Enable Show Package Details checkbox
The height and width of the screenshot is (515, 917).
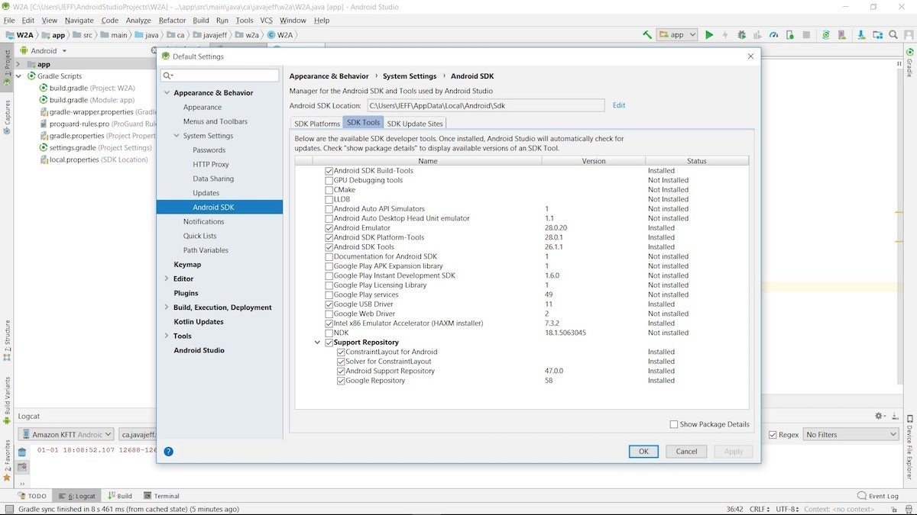[674, 424]
